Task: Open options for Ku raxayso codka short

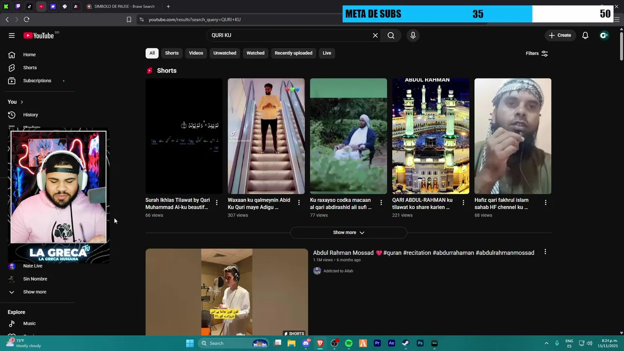Action: (381, 202)
